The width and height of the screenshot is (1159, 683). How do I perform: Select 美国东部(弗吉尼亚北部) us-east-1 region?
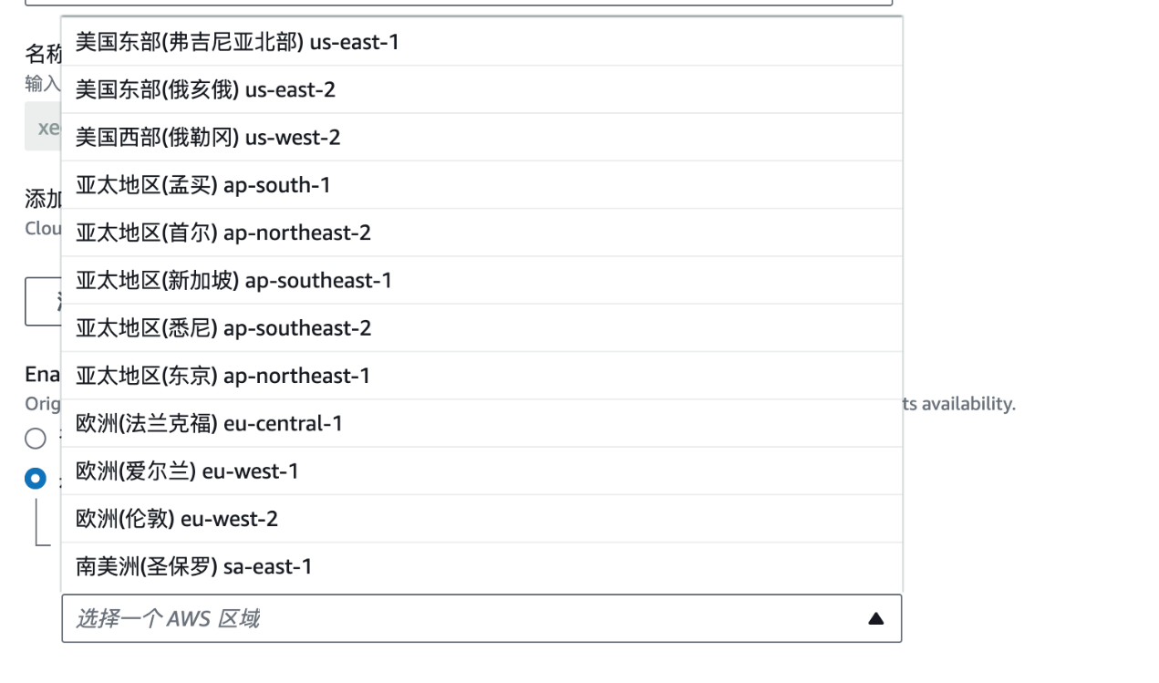point(481,42)
